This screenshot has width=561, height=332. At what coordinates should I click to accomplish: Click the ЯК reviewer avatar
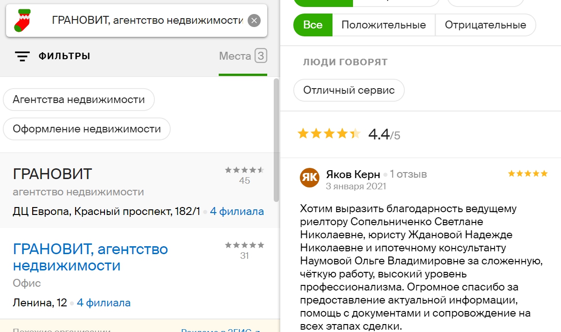click(310, 178)
